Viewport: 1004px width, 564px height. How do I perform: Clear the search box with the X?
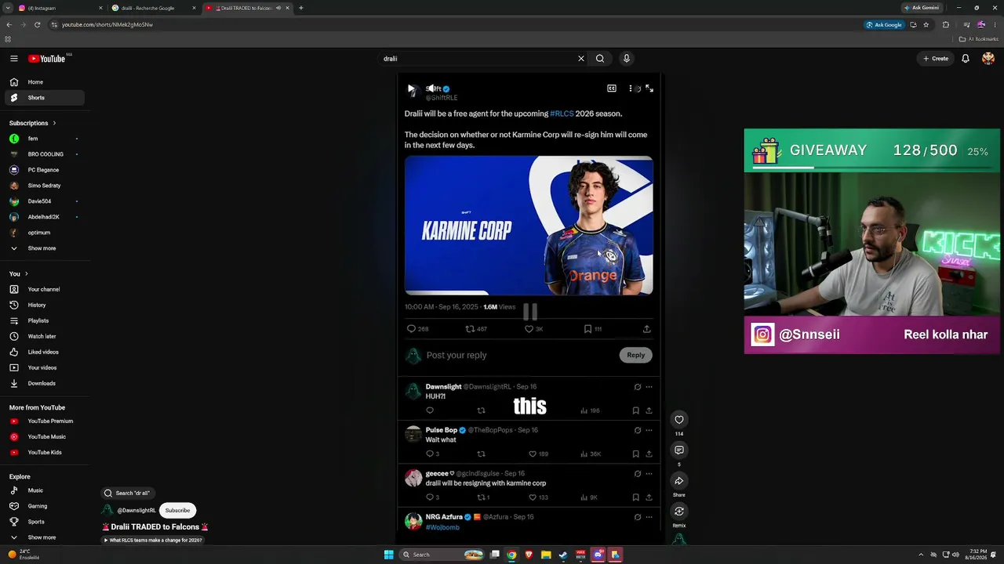[x=581, y=59]
